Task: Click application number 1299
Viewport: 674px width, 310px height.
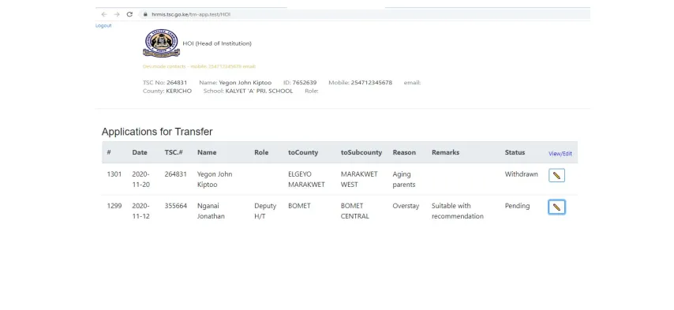Action: [x=114, y=206]
